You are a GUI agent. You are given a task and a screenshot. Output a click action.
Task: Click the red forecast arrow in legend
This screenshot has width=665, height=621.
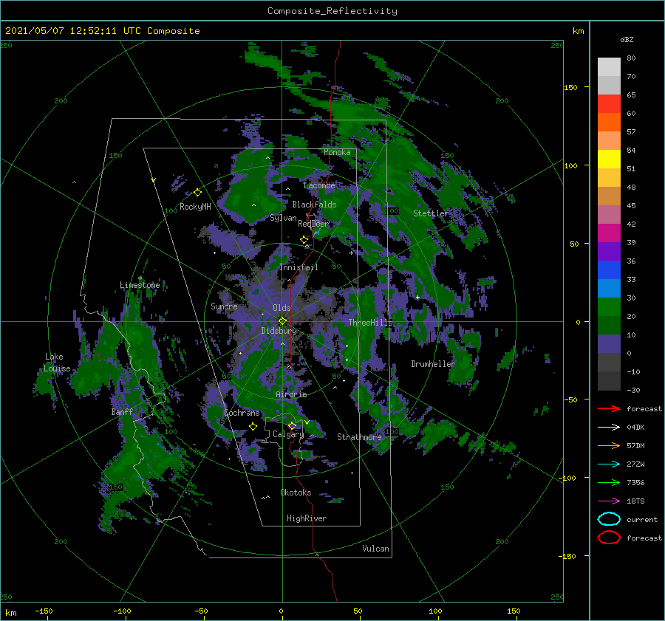point(609,408)
